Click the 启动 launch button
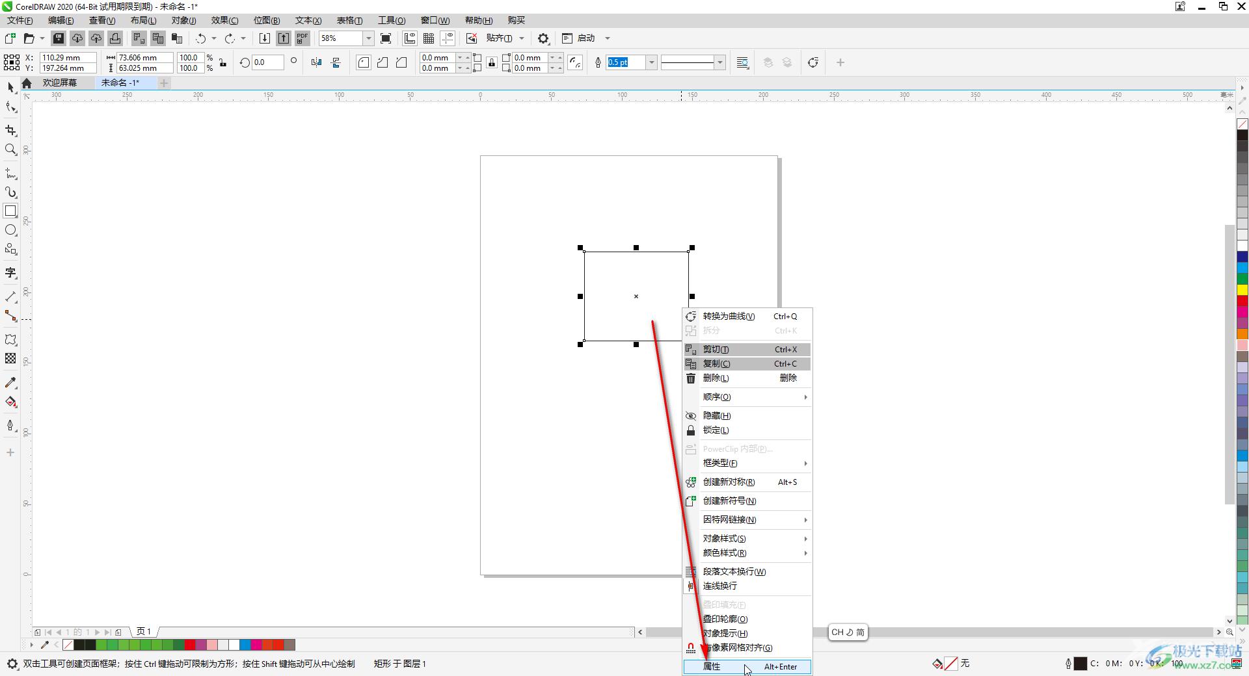1249x676 pixels. coord(579,38)
